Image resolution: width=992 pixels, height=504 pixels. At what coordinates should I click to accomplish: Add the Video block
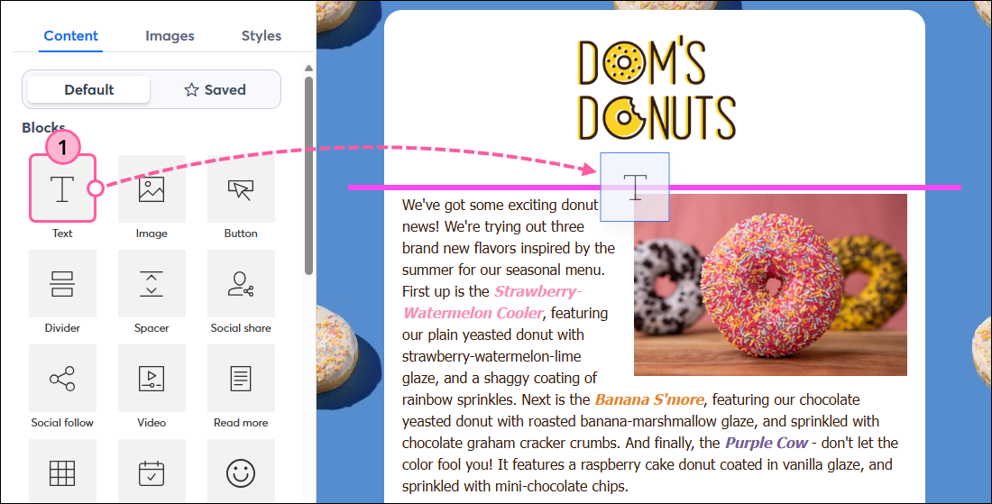pyautogui.click(x=152, y=378)
